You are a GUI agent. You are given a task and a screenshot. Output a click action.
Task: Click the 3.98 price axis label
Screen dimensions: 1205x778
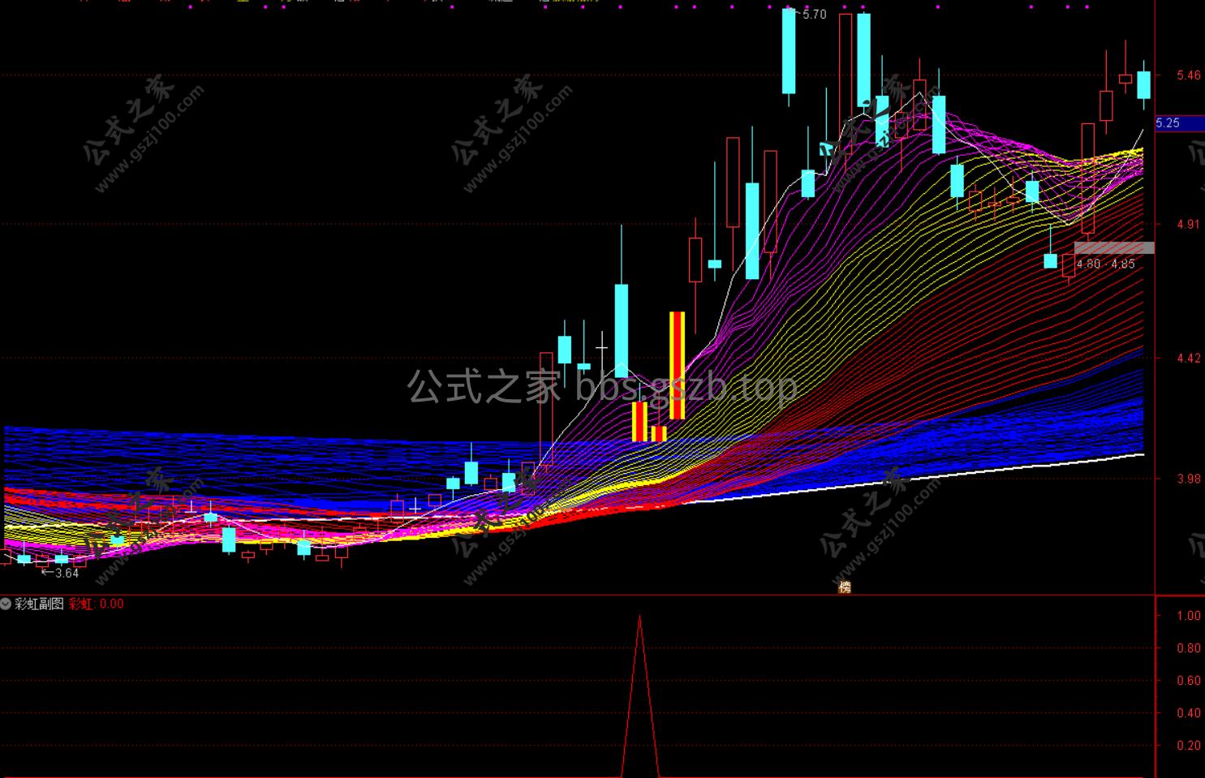[1189, 479]
